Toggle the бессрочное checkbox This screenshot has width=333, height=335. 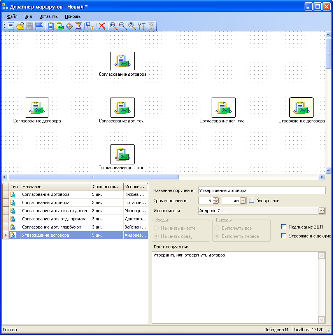252,201
